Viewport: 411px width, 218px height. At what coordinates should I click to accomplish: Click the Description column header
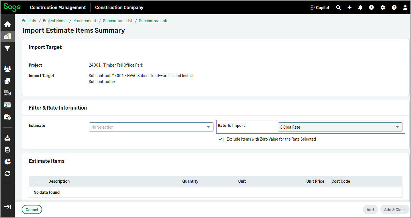pyautogui.click(x=59, y=181)
